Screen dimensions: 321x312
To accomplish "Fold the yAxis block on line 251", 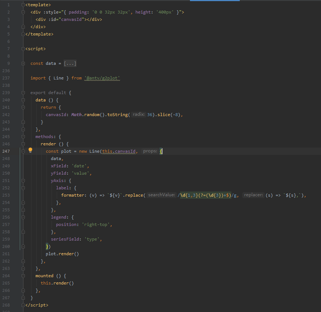I will pos(23,181).
